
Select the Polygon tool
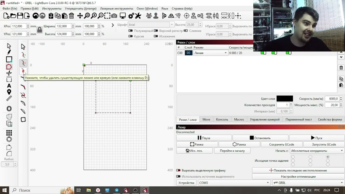(x=9, y=67)
